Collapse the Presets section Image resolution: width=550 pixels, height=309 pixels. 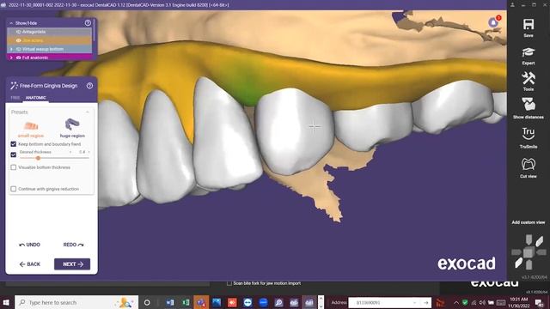(88, 112)
